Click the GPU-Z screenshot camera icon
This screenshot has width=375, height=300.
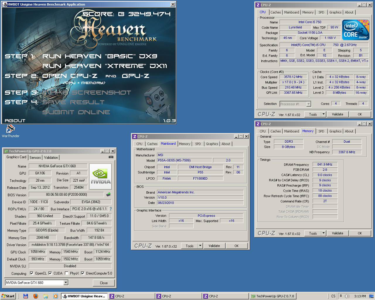pyautogui.click(x=111, y=157)
